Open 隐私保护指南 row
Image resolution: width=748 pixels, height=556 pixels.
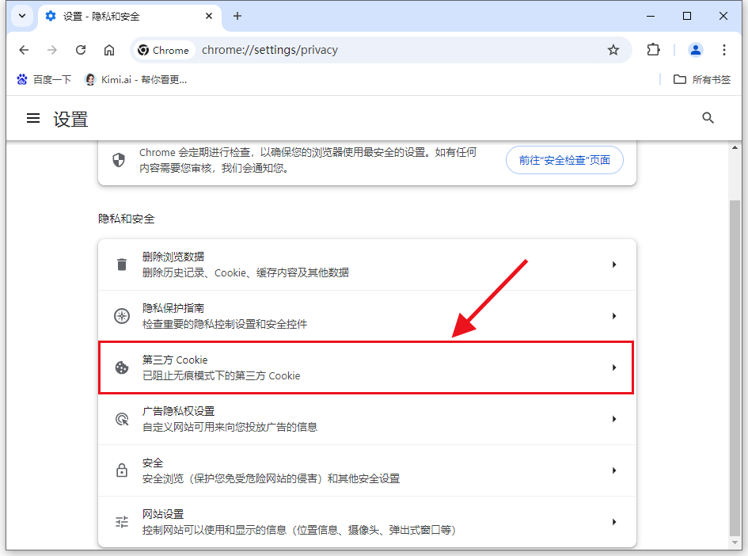(366, 316)
